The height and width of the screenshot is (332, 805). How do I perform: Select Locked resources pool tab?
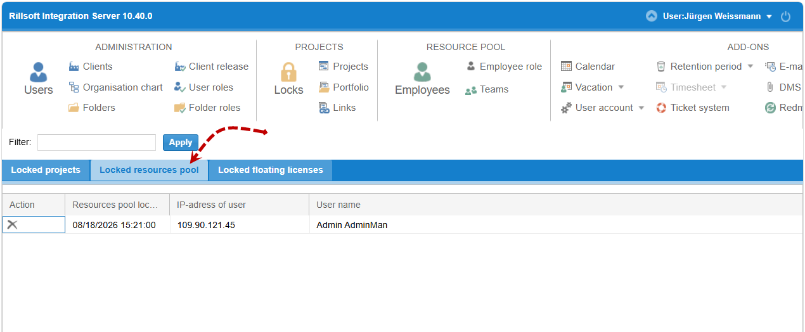[x=149, y=170]
